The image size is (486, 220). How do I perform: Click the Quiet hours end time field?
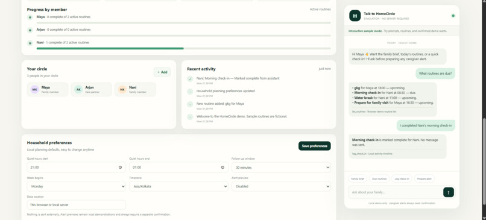[179, 168]
